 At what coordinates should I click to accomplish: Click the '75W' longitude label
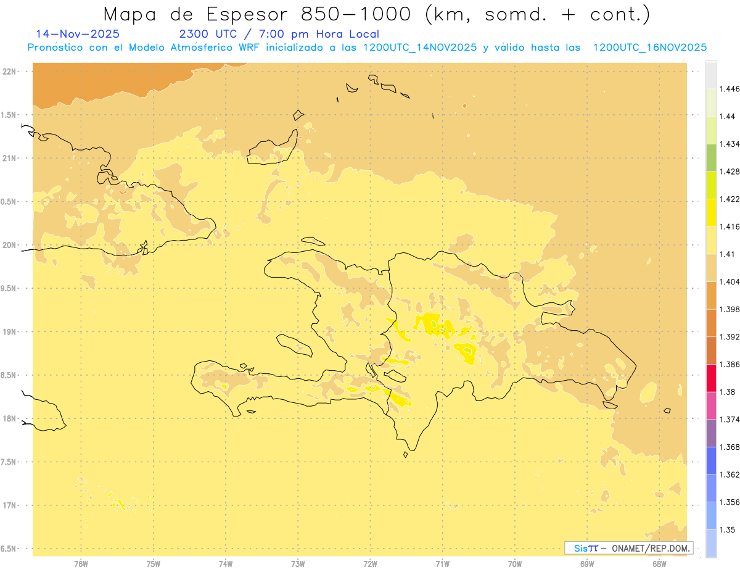click(x=154, y=564)
